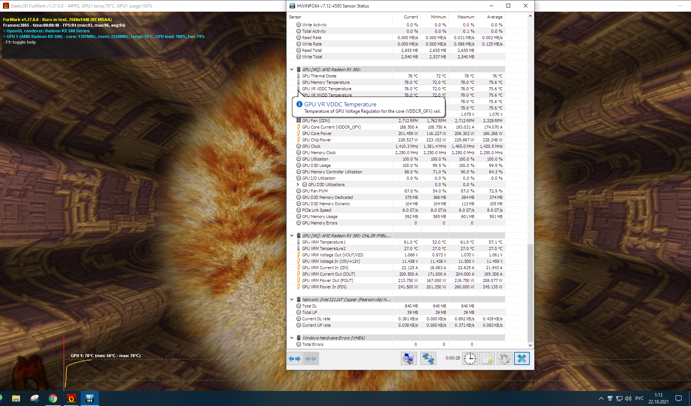691x406 pixels.
Task: Select the GPU VRM Current Out (IOUT) row label
Action: point(328,274)
